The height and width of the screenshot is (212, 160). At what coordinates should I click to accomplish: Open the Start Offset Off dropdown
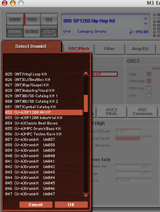pyautogui.click(x=128, y=131)
